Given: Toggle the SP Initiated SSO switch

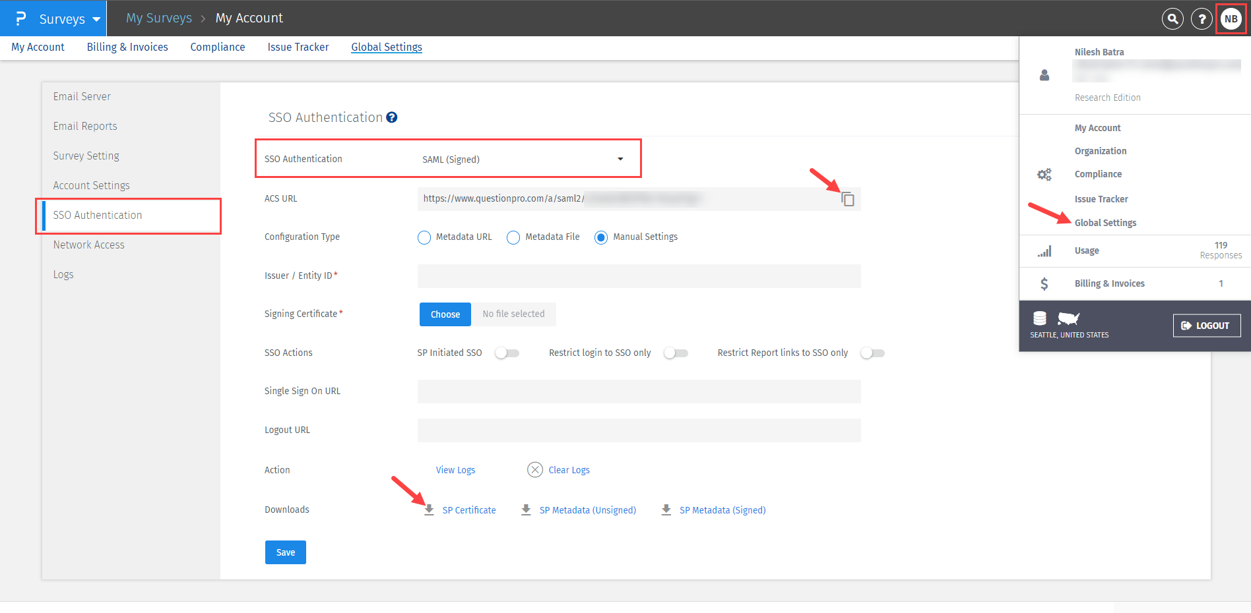Looking at the screenshot, I should (507, 353).
